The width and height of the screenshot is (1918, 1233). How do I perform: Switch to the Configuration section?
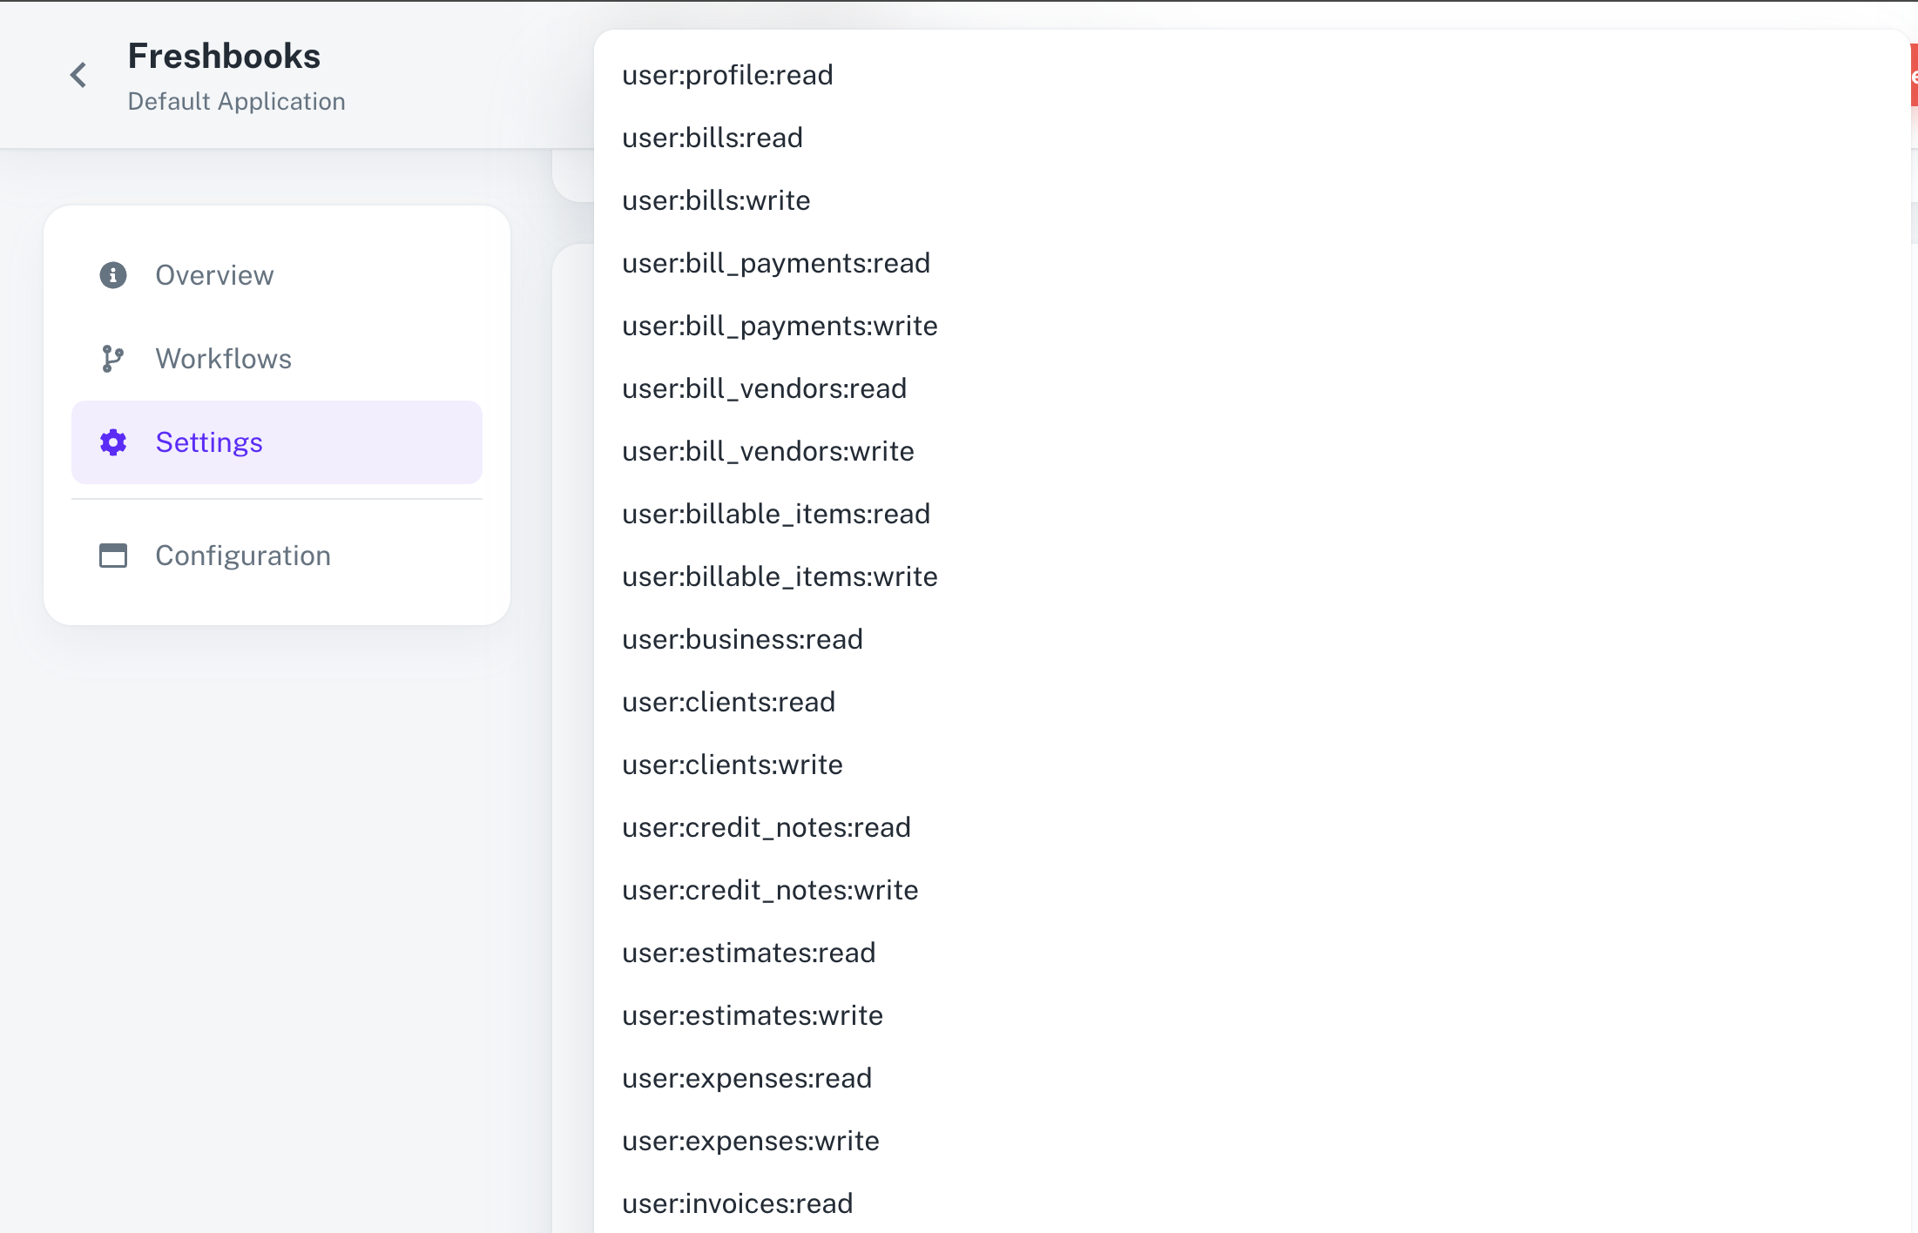[x=243, y=556]
